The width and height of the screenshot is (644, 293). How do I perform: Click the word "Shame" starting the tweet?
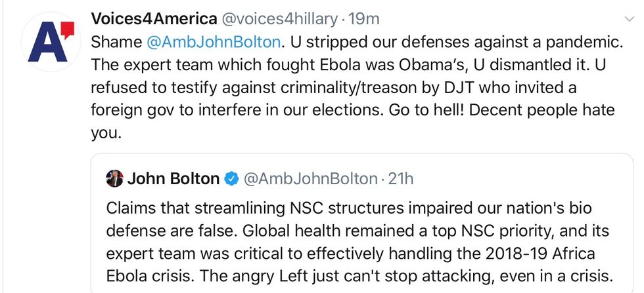(116, 41)
